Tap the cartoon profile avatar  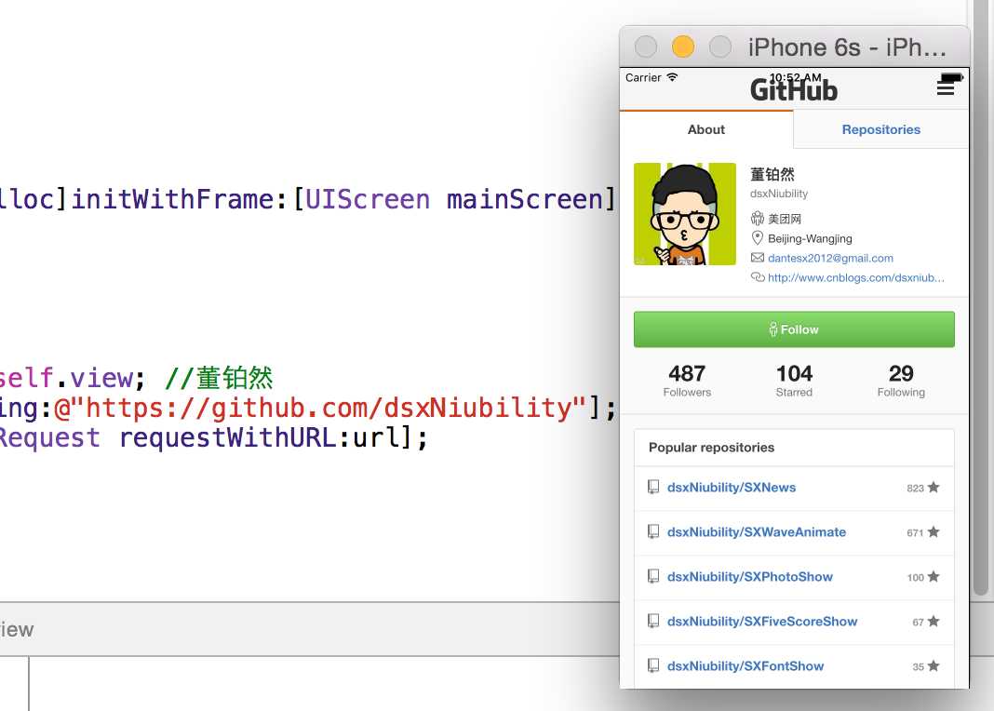(x=685, y=214)
